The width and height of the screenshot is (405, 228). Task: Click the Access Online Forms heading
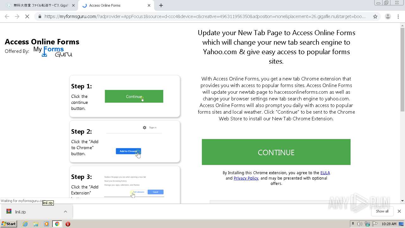click(x=42, y=42)
